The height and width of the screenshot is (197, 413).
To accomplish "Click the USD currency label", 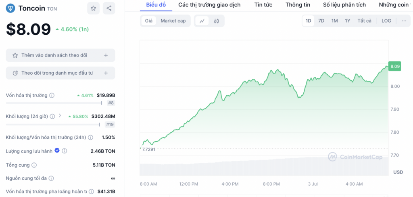I will (398, 172).
